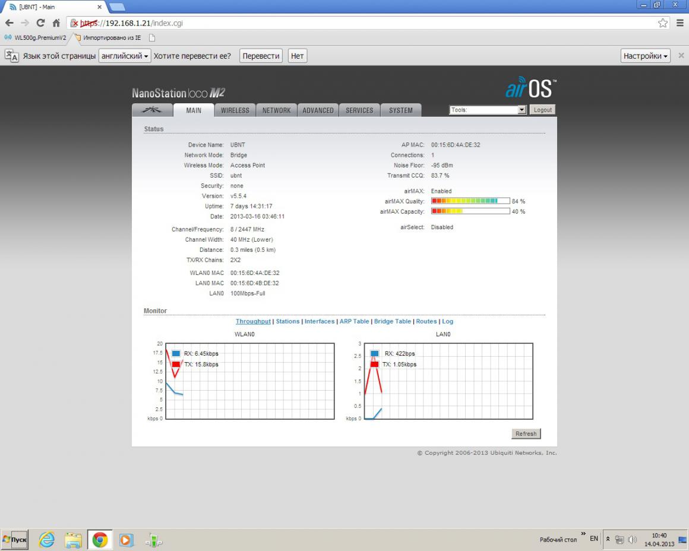Click the Channel Width value 40 MHz (Lower)
Screen dimensions: 689x551
pos(252,239)
